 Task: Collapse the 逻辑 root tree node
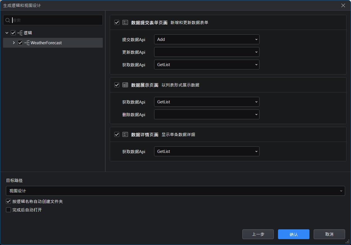(7, 33)
